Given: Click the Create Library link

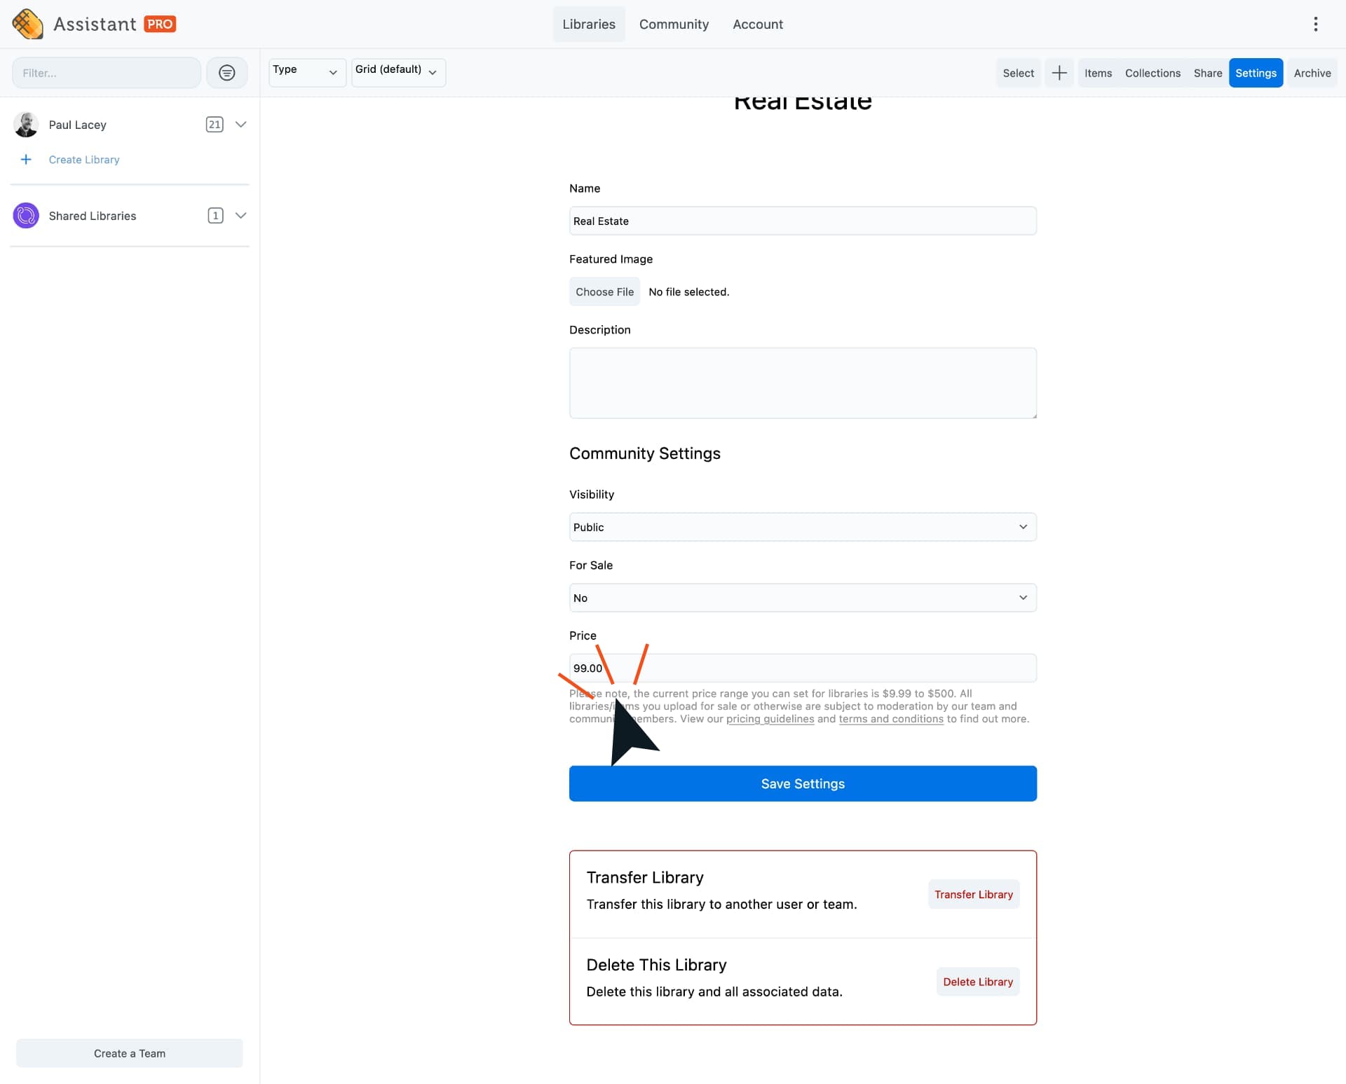Looking at the screenshot, I should [x=84, y=160].
